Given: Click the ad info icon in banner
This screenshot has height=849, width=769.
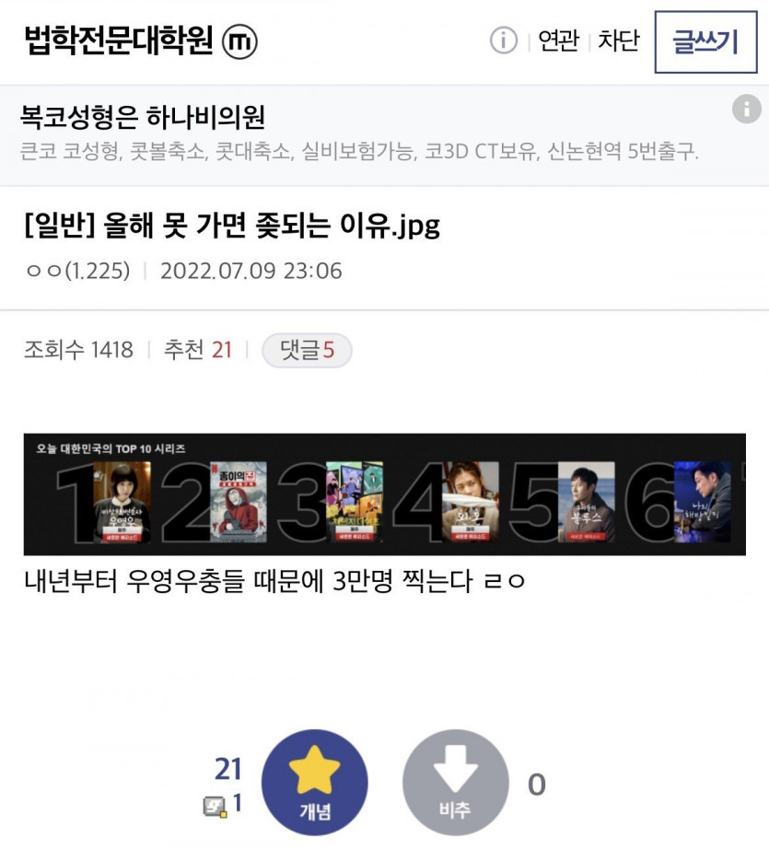Looking at the screenshot, I should (746, 109).
